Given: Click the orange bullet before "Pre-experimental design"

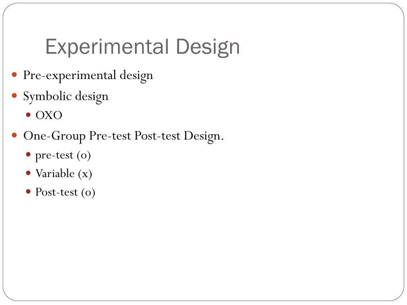Looking at the screenshot, I should tap(14, 75).
